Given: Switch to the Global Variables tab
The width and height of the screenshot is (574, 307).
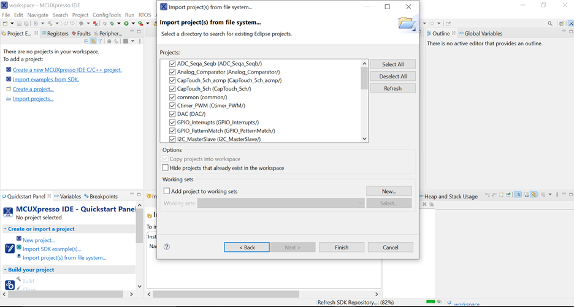Looking at the screenshot, I should tap(481, 33).
